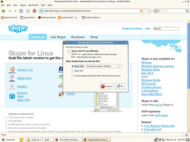This screenshot has height=142, width=190.
Task: Open the Bookmarks menu
Action: 34,5
